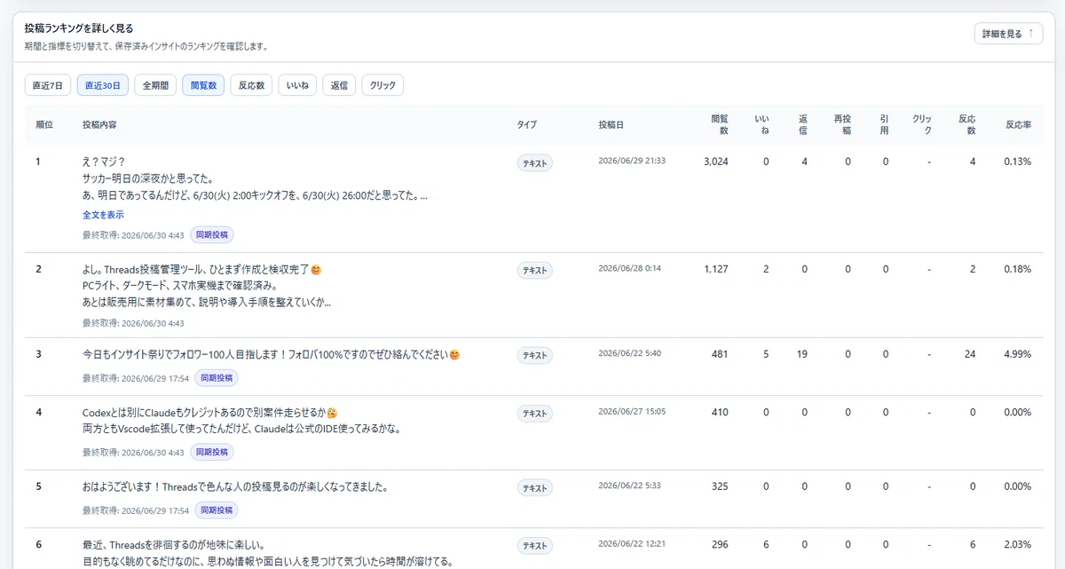
Task: Click post about インサイト祭り follower goal
Action: (x=272, y=355)
